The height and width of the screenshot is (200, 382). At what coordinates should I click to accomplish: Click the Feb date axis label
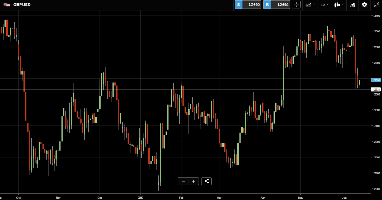181,198
